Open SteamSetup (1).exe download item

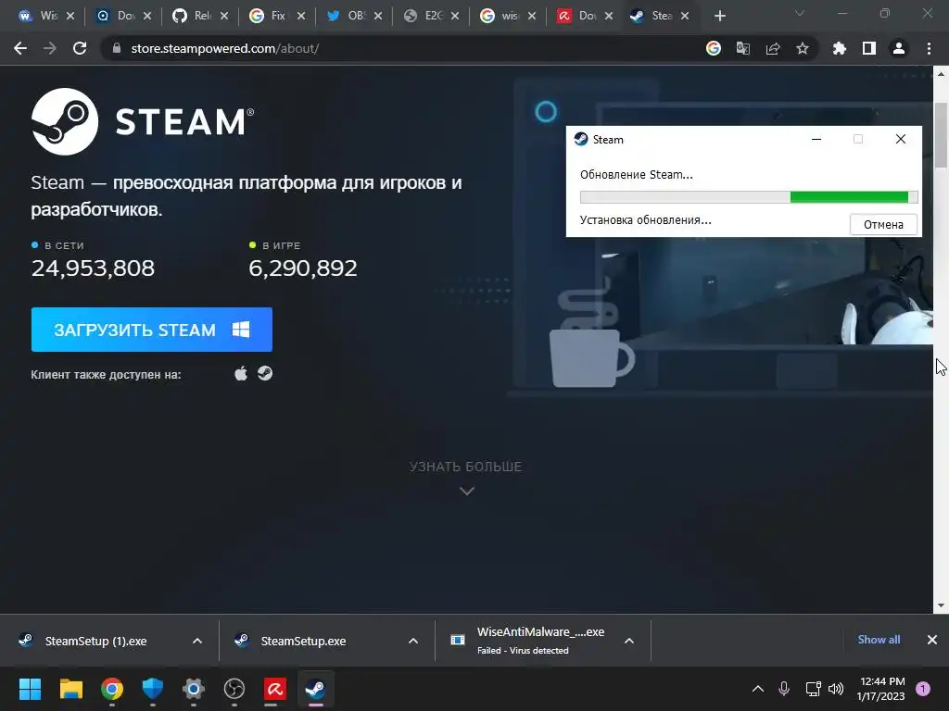click(96, 641)
